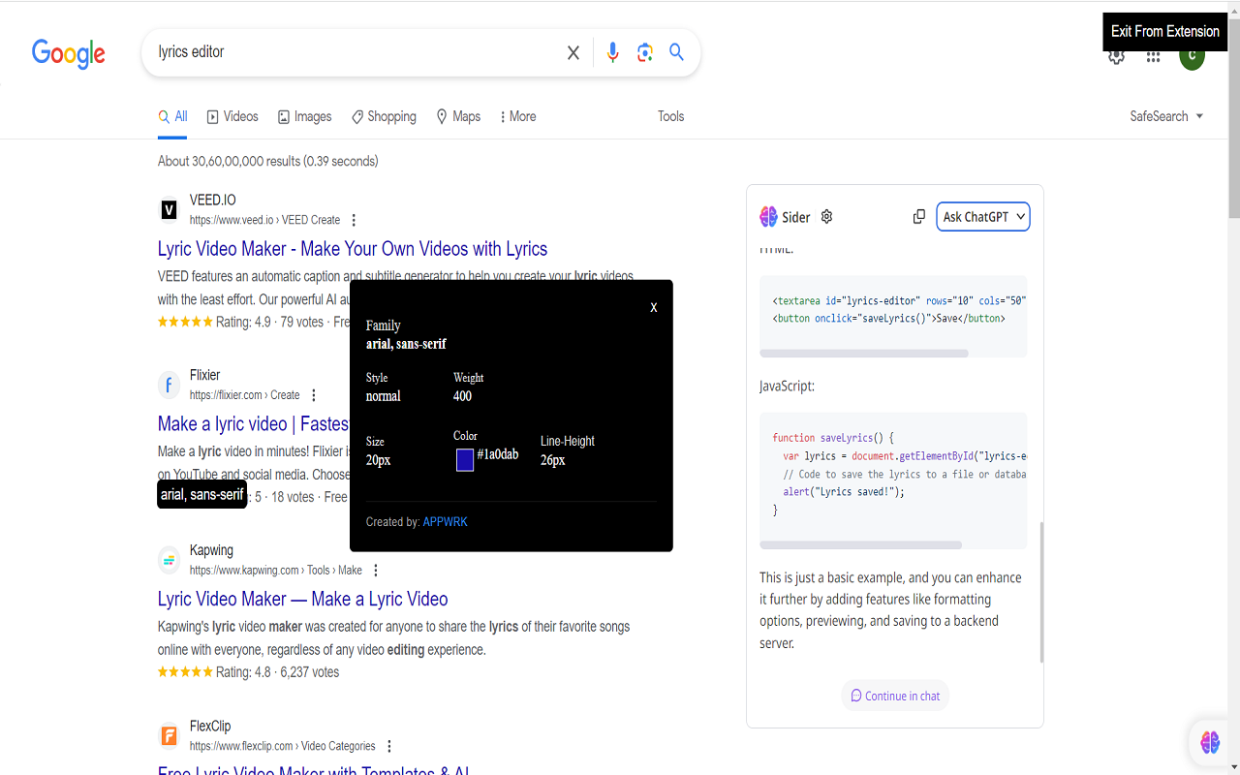Start voice search with microphone icon
This screenshot has width=1240, height=775.
[612, 52]
